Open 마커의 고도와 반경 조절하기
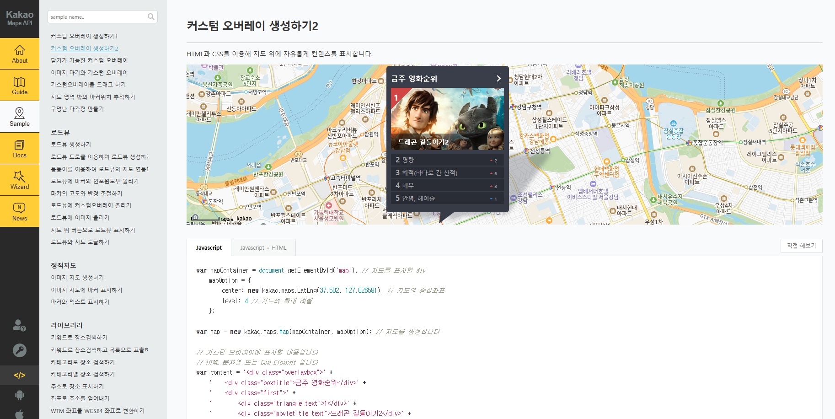The image size is (835, 419). coord(86,193)
